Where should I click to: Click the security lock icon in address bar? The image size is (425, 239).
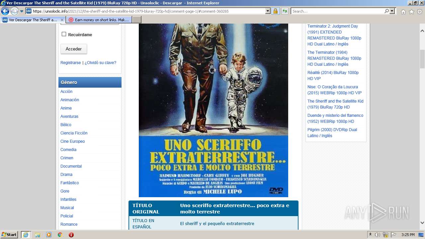pos(275,11)
